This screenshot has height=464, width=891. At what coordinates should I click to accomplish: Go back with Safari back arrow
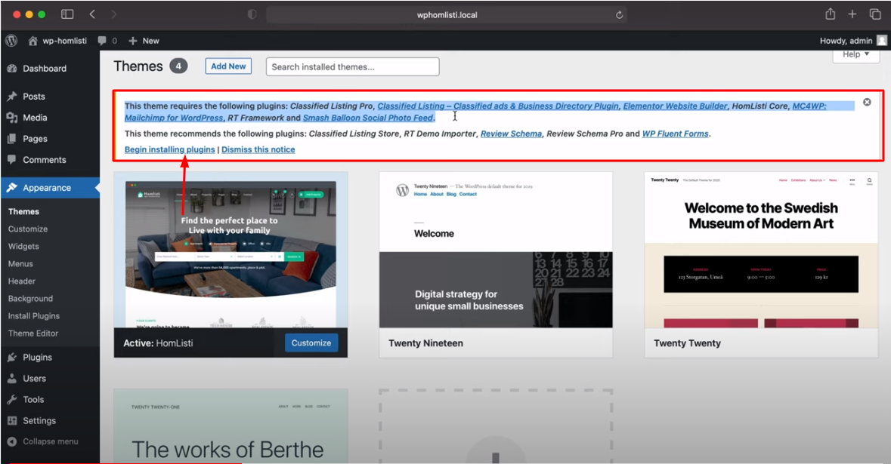click(92, 14)
